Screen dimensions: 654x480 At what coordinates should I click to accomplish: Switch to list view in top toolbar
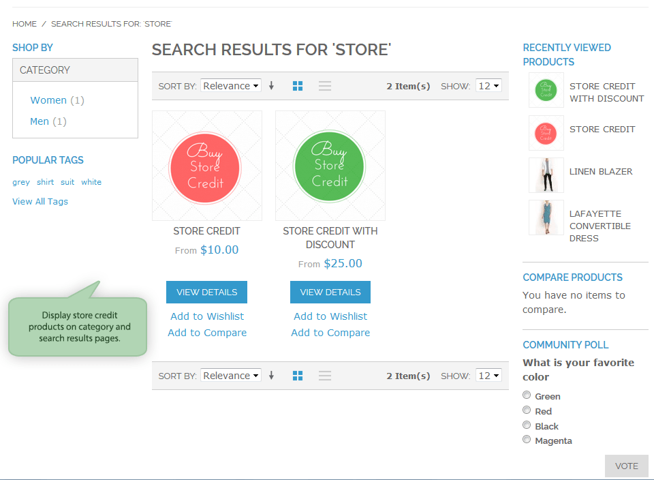click(325, 85)
